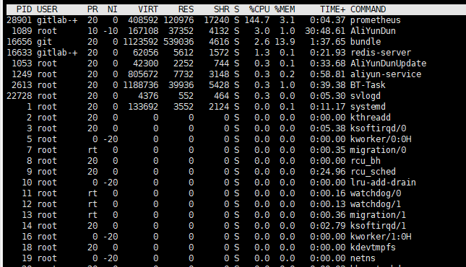Click PID 16656 of the git user
The width and height of the screenshot is (466, 267).
pyautogui.click(x=19, y=42)
